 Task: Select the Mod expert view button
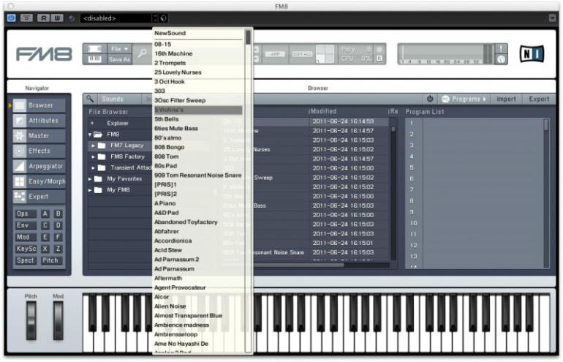tap(25, 237)
